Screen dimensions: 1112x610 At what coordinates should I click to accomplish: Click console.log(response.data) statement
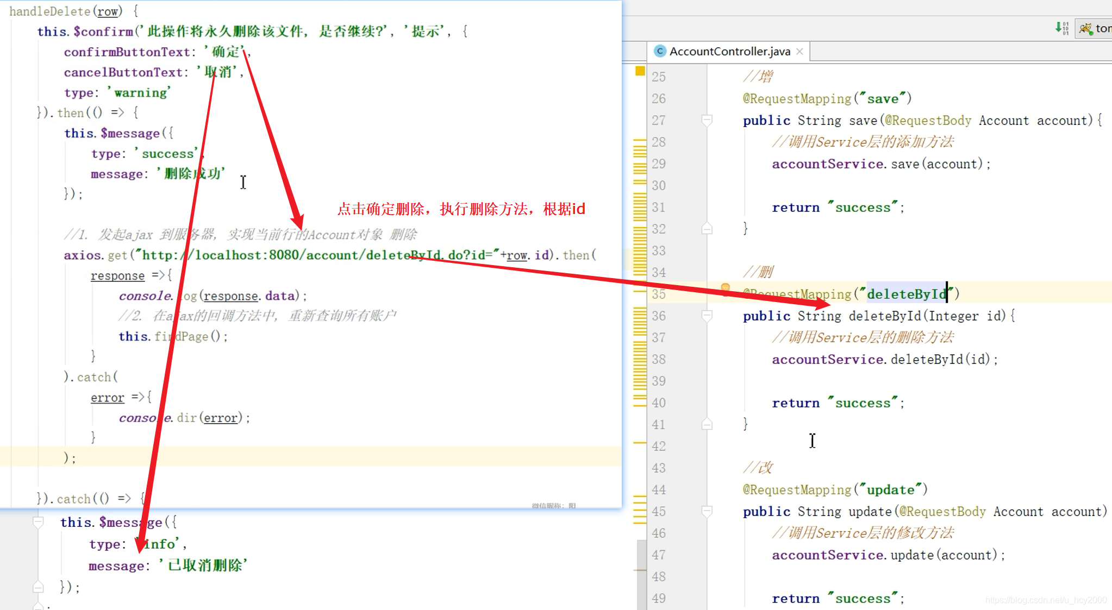[x=213, y=296]
